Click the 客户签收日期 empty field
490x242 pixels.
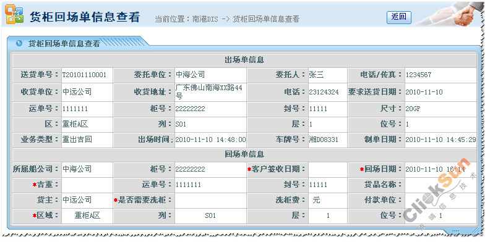tap(327, 169)
